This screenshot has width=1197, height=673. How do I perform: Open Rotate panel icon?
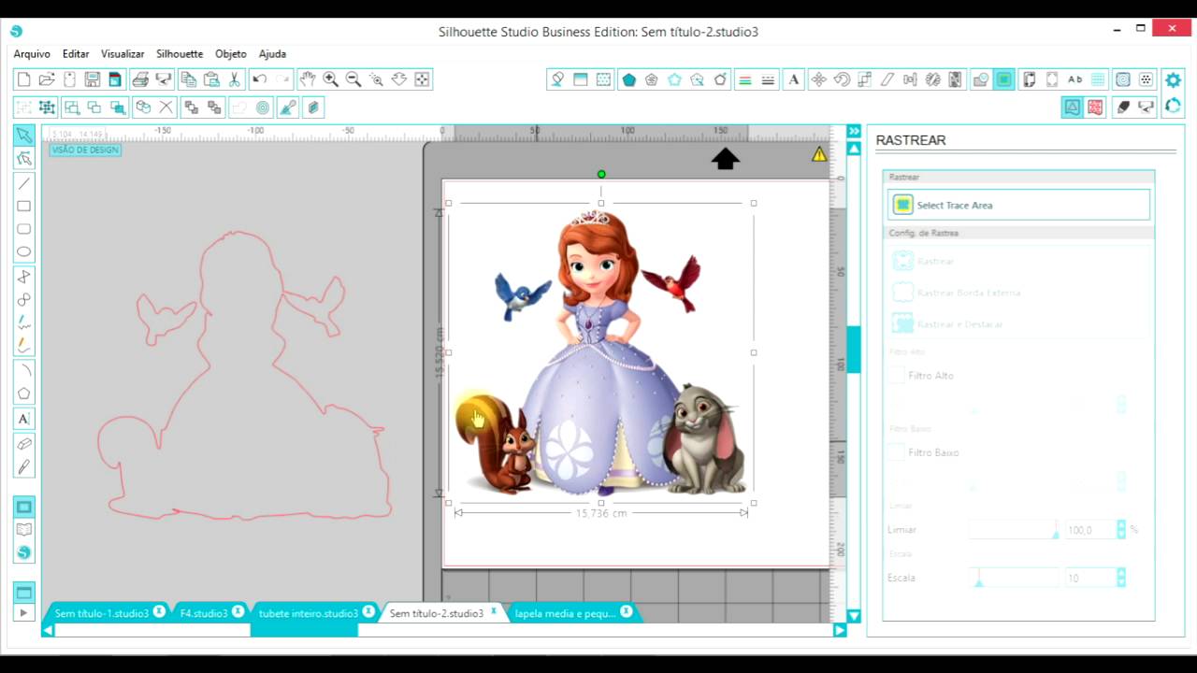pyautogui.click(x=842, y=79)
